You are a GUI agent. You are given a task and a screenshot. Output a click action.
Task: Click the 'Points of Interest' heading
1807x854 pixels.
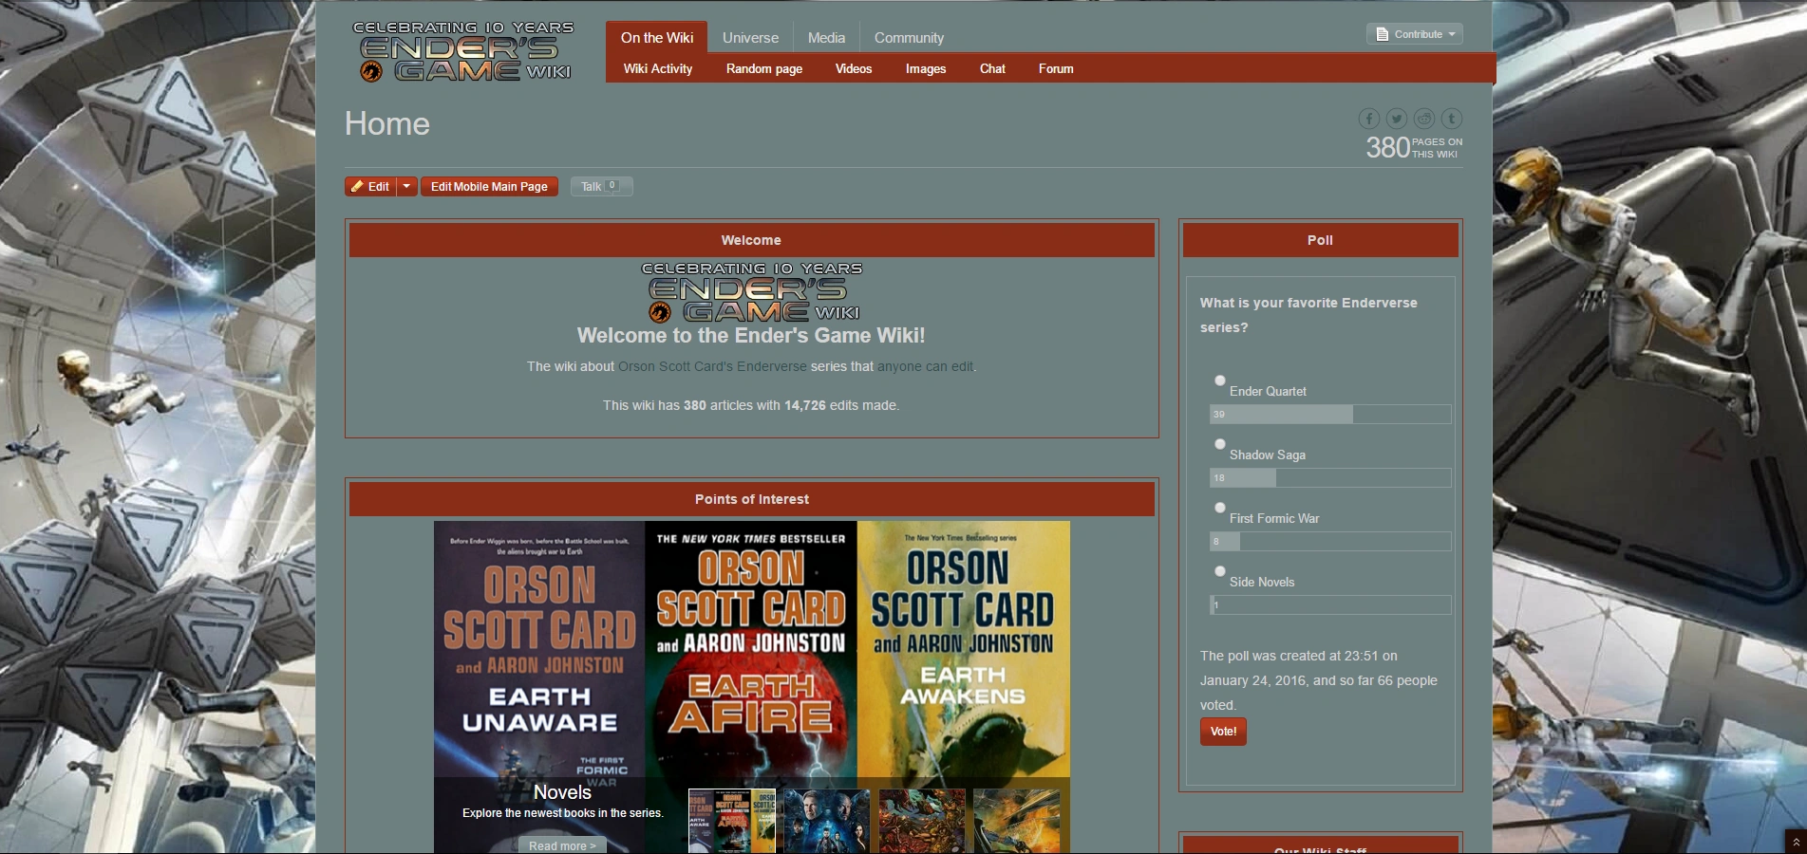pos(752,500)
